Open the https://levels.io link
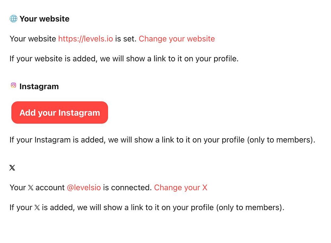Viewport: 331px width, 243px height. (85, 39)
